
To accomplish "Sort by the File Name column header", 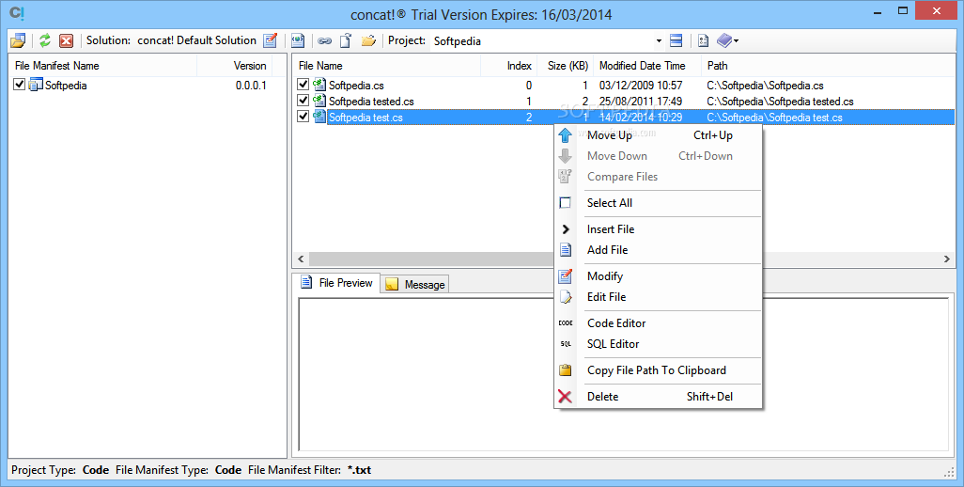I will coord(386,66).
